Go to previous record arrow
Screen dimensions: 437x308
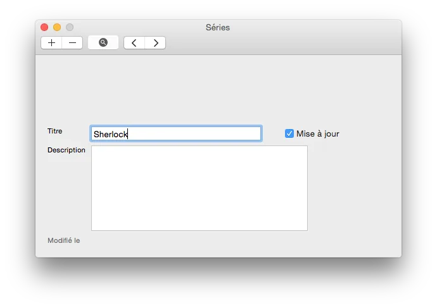134,43
